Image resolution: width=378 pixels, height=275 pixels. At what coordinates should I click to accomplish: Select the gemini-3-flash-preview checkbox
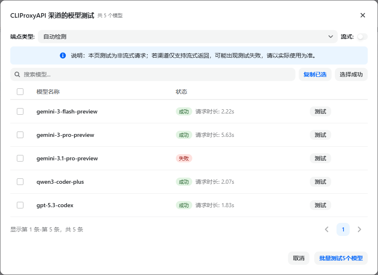(x=20, y=111)
